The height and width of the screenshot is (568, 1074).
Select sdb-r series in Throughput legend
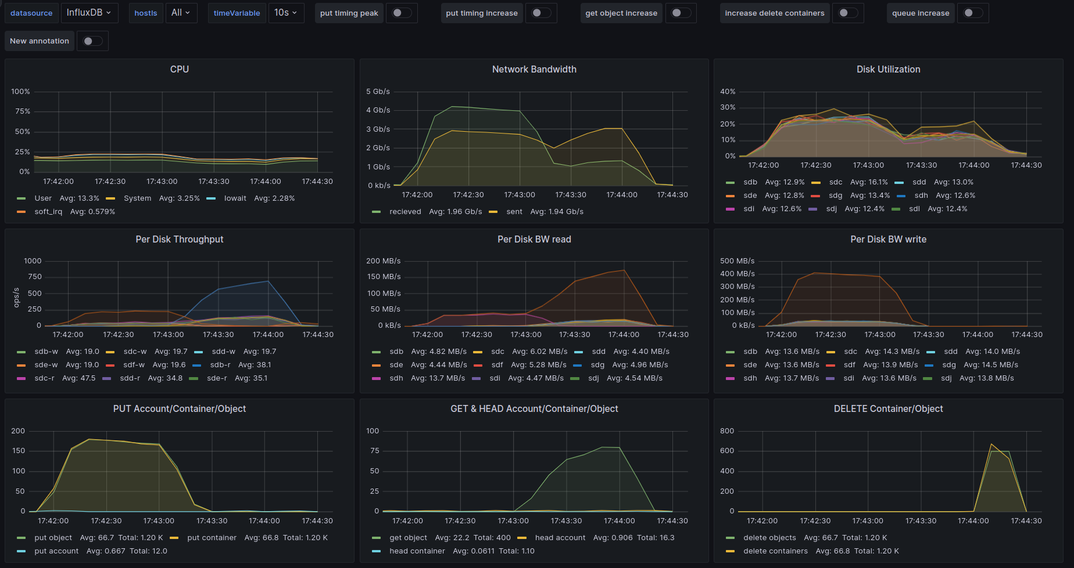click(220, 365)
